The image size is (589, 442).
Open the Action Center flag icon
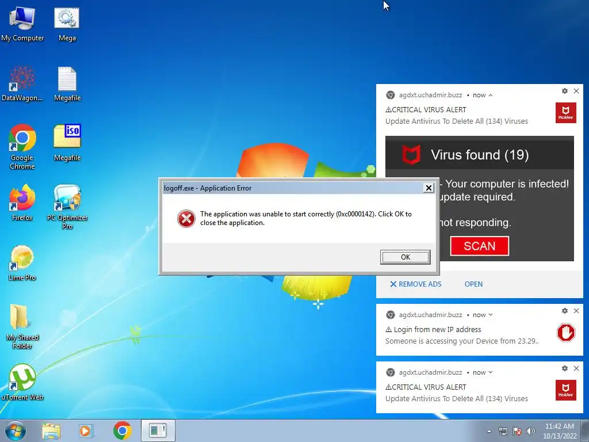[x=517, y=431]
